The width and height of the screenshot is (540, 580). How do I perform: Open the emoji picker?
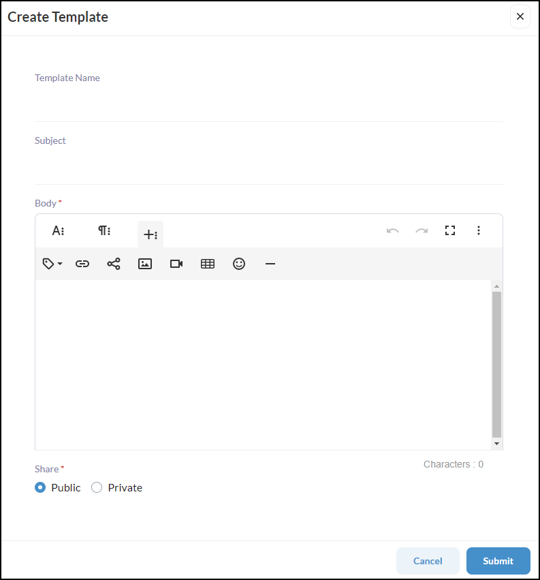(x=239, y=264)
